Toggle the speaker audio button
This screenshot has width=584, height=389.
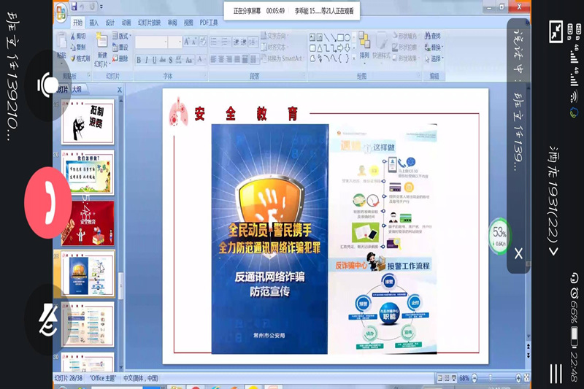[x=48, y=85]
